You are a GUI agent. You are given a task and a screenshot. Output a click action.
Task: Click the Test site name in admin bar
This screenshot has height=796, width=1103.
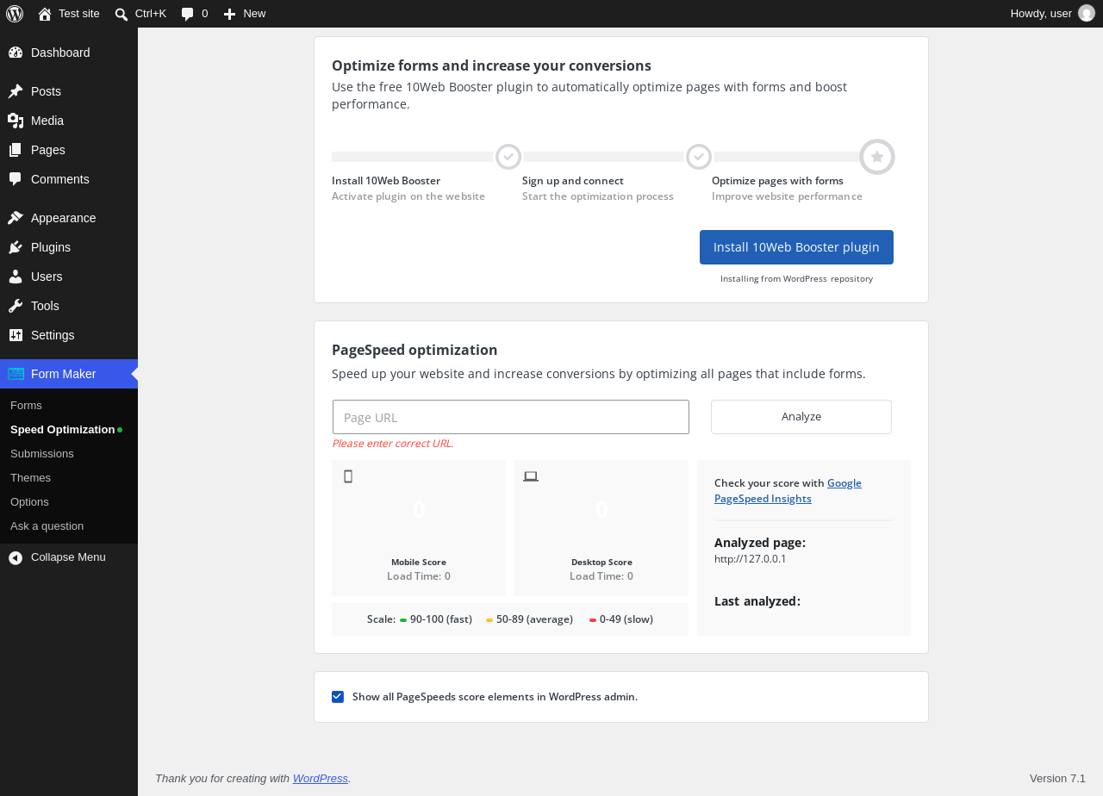(79, 14)
